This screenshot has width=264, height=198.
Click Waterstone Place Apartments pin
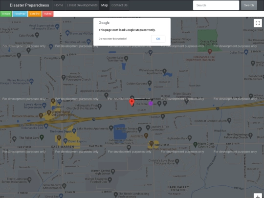coord(164,71)
